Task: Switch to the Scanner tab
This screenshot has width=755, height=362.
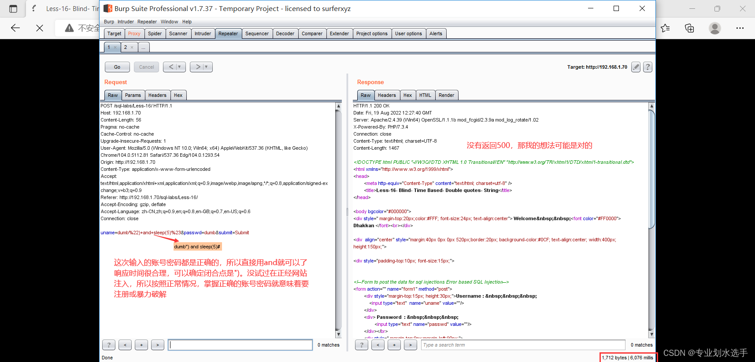Action: pyautogui.click(x=178, y=33)
